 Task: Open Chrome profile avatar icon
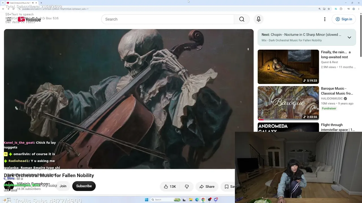[354, 9]
